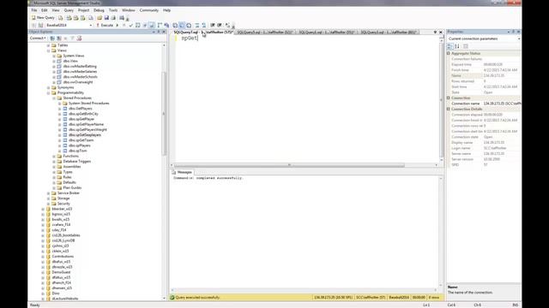Select the Plan Guides folder
Screen dimensions: 549x308
(72, 187)
